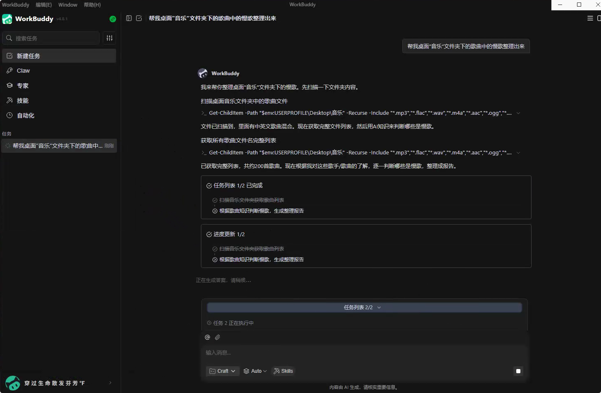The width and height of the screenshot is (601, 393).
Task: Select 新建任务 in the sidebar
Action: pyautogui.click(x=59, y=56)
